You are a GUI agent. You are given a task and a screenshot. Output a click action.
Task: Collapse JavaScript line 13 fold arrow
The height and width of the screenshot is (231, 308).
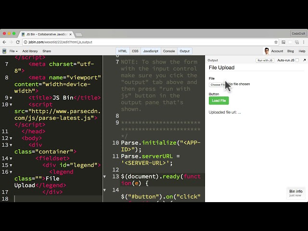tap(105, 177)
